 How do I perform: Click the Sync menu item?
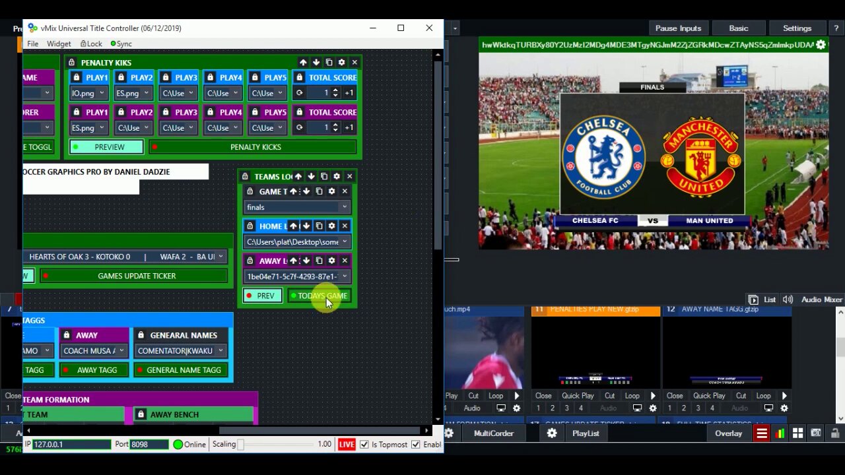click(x=121, y=44)
